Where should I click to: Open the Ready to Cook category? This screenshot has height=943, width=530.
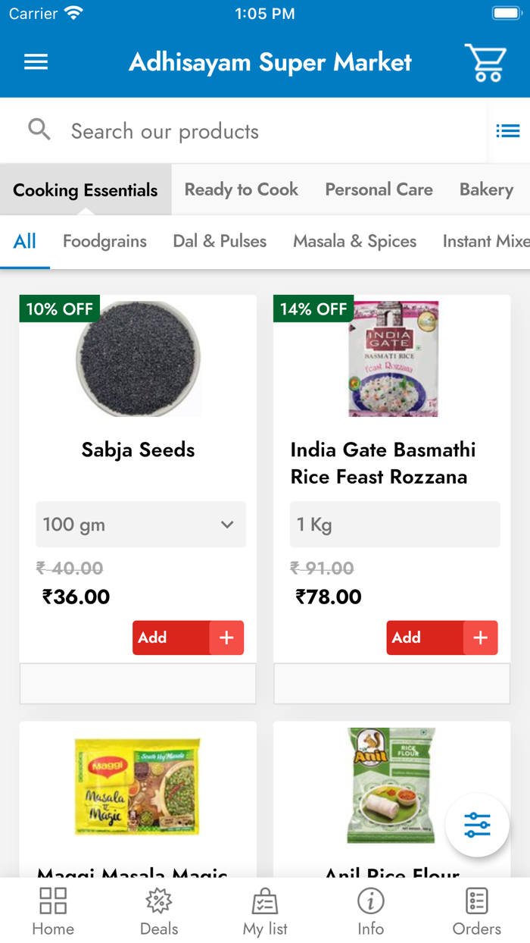241,190
